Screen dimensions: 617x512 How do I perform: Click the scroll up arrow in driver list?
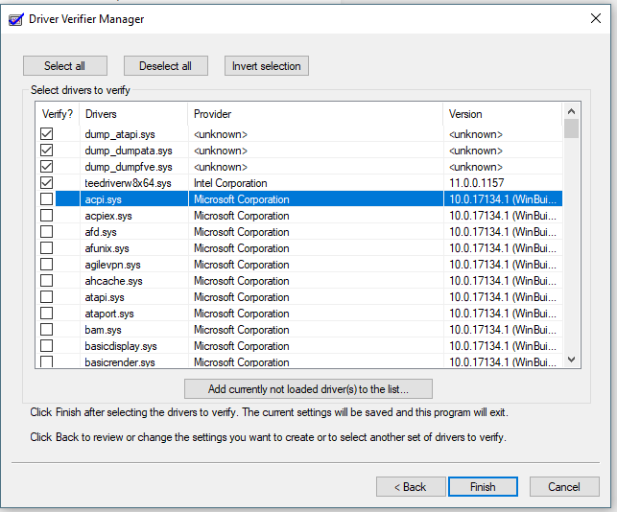tap(571, 111)
